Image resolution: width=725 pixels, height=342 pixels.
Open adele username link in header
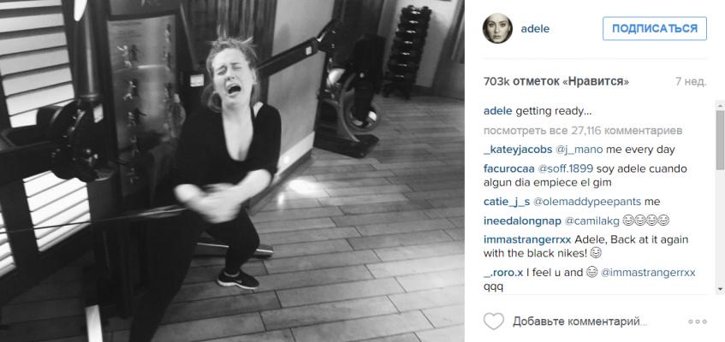535,29
